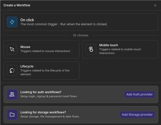
Task: Click the Mobile touch finger icon
Action: (x=91, y=49)
